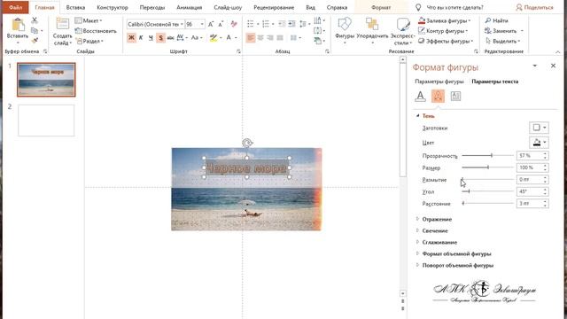Open Quick Styles (Экспресс-стили)
The height and width of the screenshot is (319, 567).
pos(402,32)
